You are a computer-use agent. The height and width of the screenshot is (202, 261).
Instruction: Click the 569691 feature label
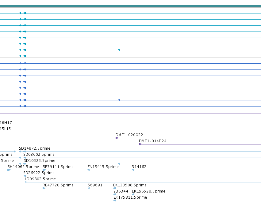(x=95, y=185)
